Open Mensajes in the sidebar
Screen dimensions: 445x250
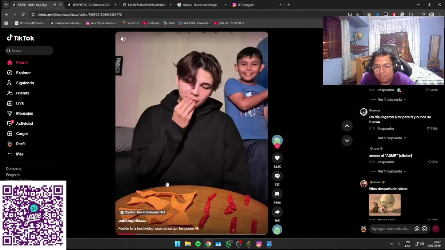[24, 113]
